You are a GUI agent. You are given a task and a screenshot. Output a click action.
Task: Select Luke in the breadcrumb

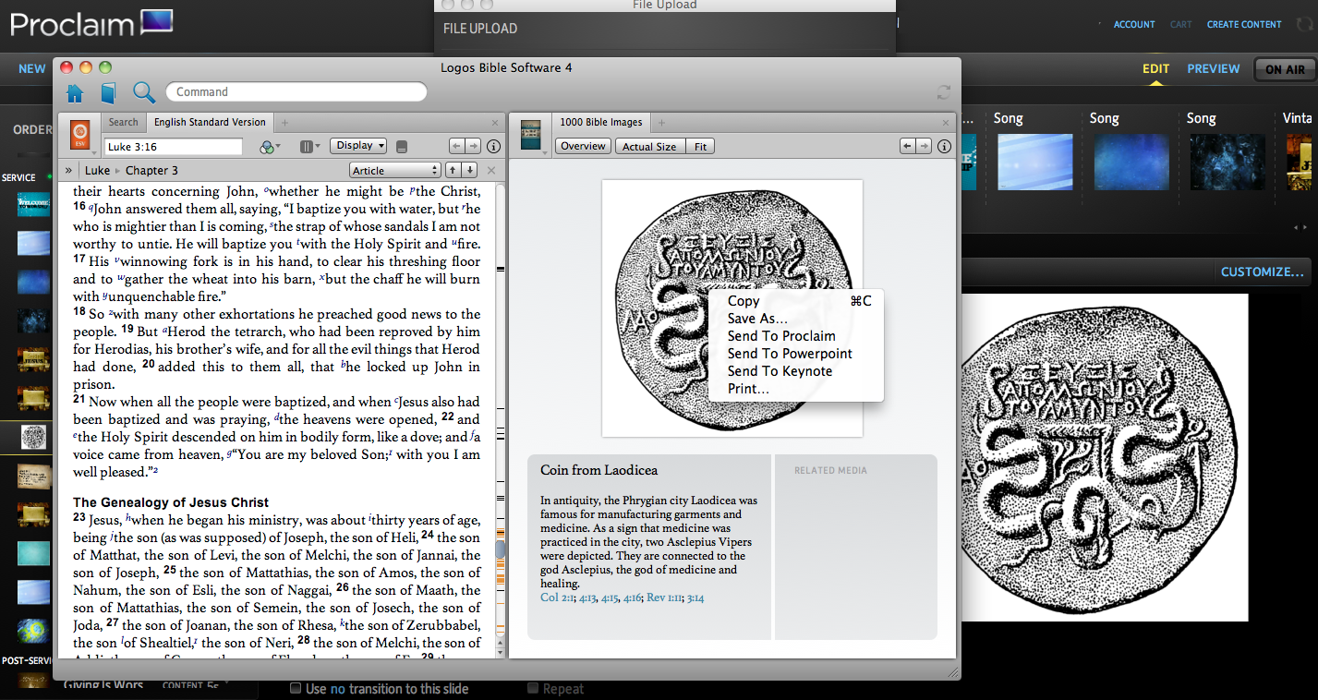point(97,170)
